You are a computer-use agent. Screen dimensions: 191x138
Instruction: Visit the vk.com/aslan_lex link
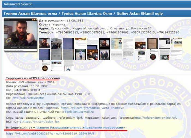click(41, 122)
